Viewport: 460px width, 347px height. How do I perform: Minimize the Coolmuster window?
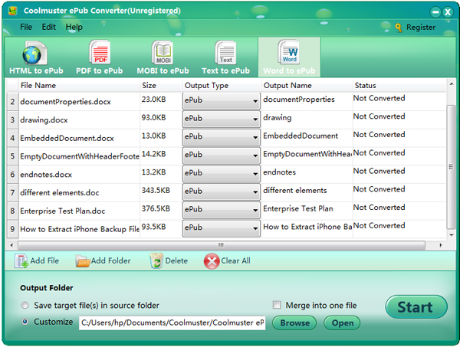[435, 12]
